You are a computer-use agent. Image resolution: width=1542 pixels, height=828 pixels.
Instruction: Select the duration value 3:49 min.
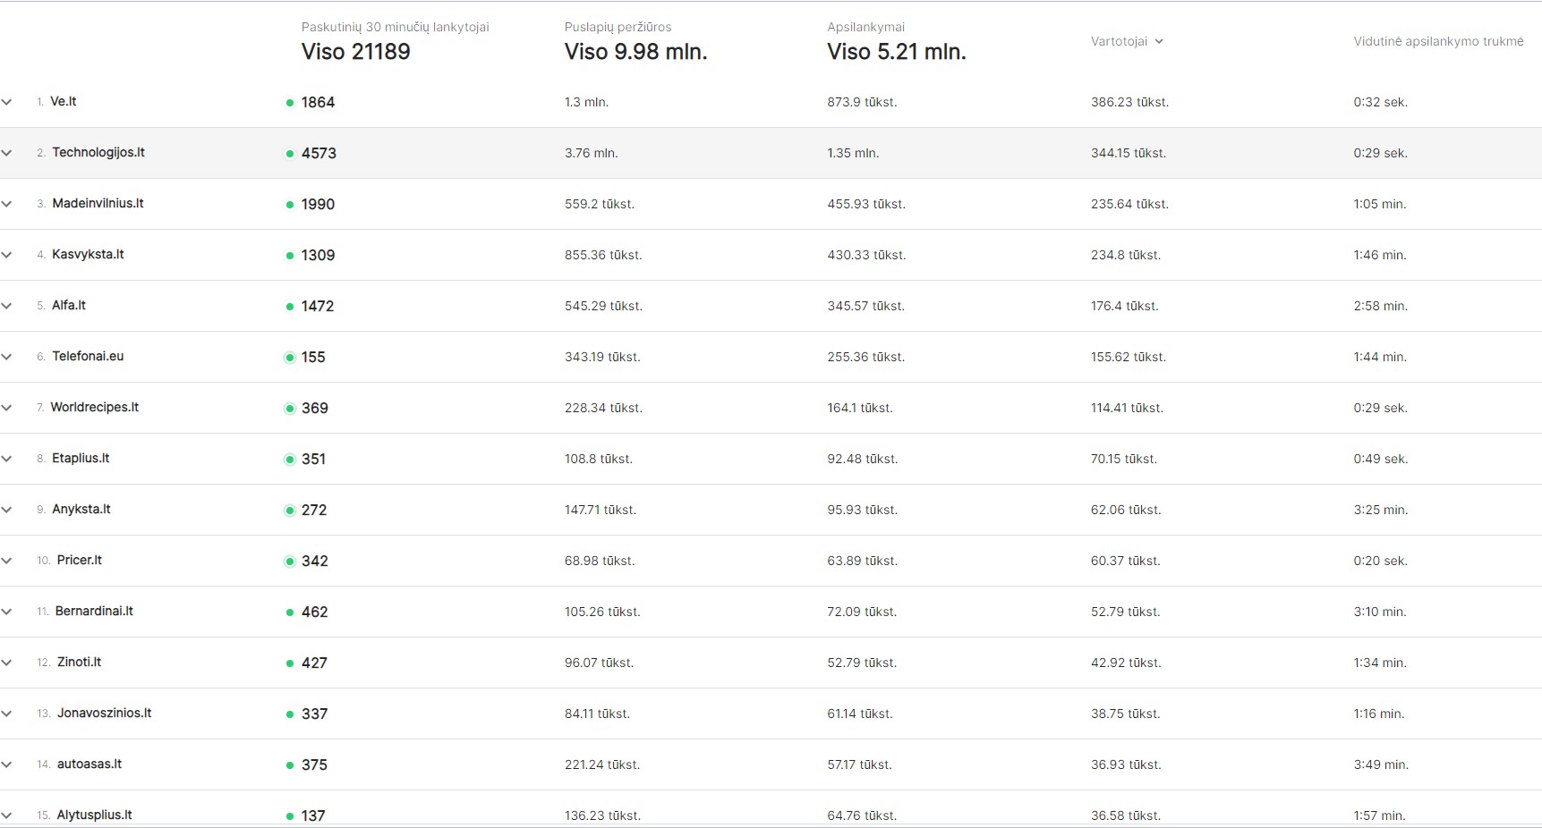click(x=1381, y=765)
